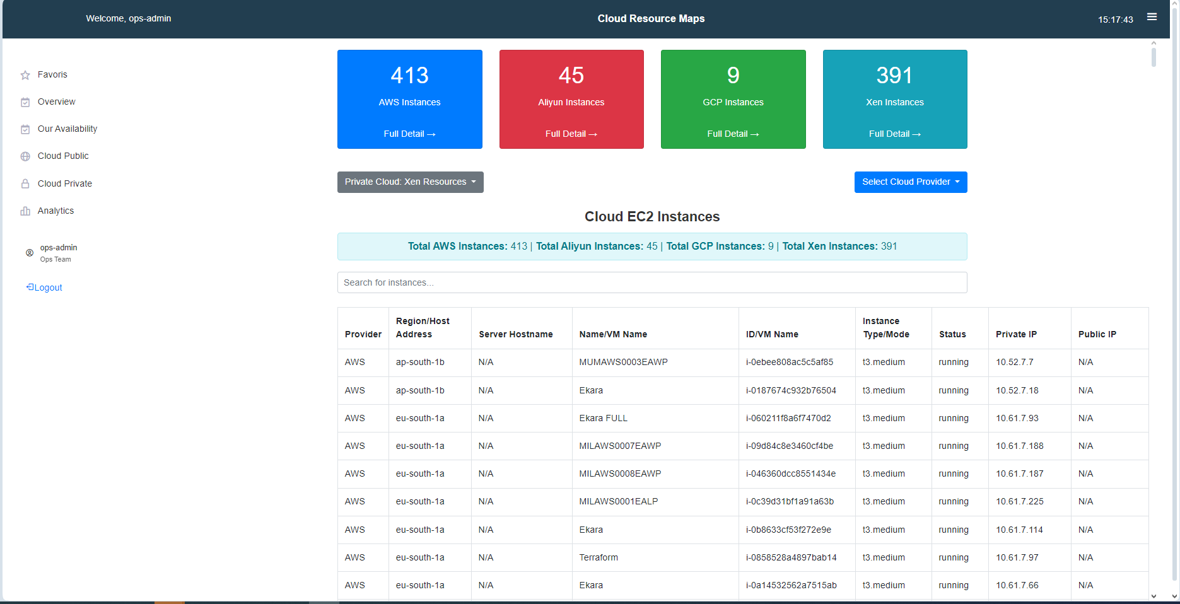1180x604 pixels.
Task: Open Full Detail for Aliyun Instances
Action: click(571, 134)
